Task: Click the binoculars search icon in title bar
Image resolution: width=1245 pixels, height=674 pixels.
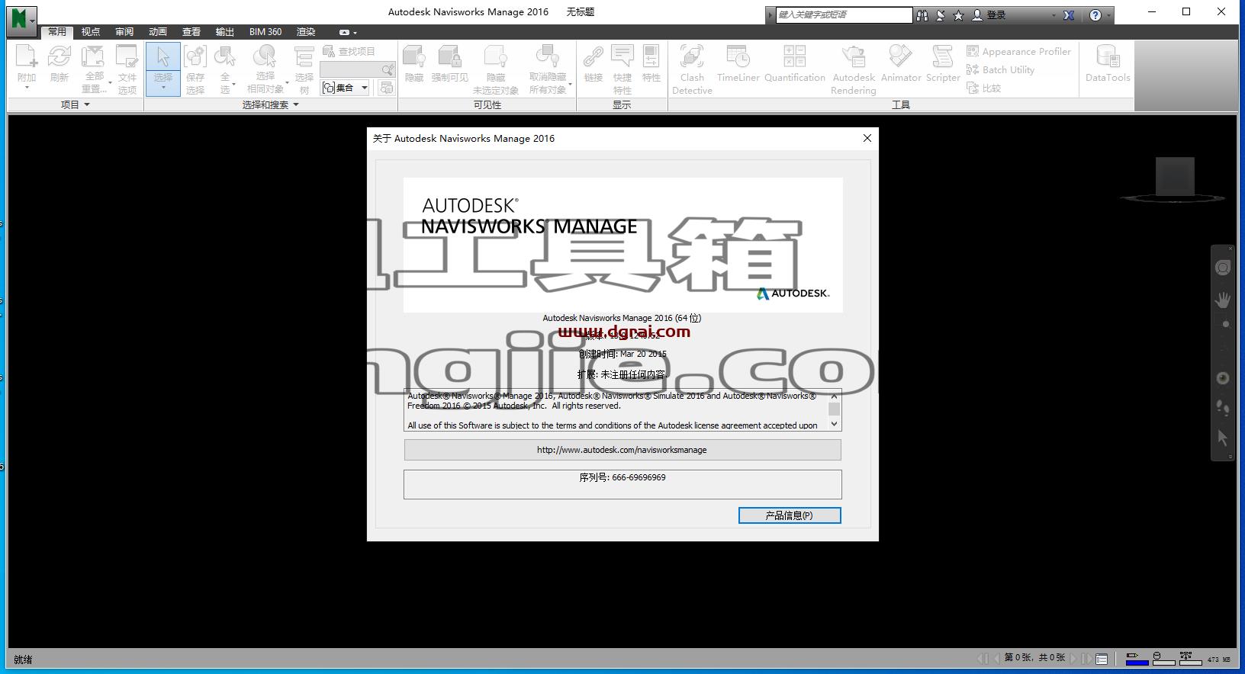Action: 922,15
